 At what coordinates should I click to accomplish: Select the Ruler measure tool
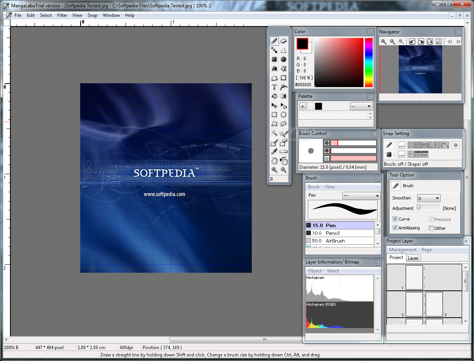pyautogui.click(x=284, y=152)
